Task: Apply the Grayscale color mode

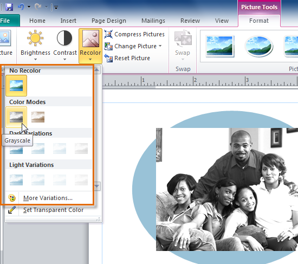Action: click(16, 117)
